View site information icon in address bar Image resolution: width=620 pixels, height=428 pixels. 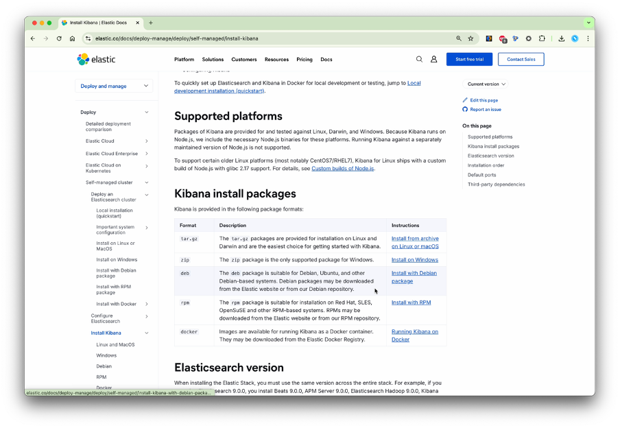tap(88, 39)
